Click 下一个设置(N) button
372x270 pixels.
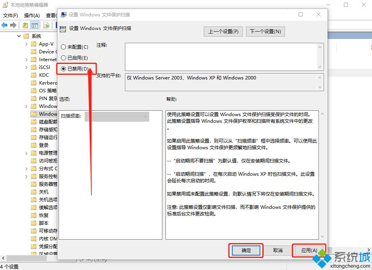tap(265, 32)
